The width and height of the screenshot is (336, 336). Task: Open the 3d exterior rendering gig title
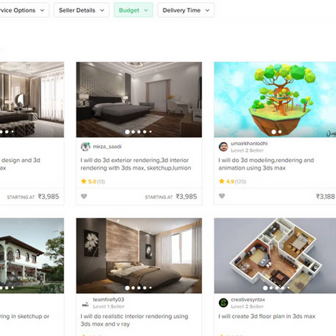coord(136,164)
